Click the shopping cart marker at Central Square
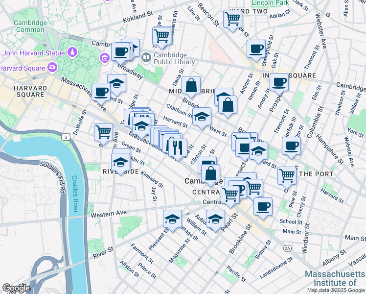Image resolution: width=366 pixels, height=294 pixels. [230, 196]
